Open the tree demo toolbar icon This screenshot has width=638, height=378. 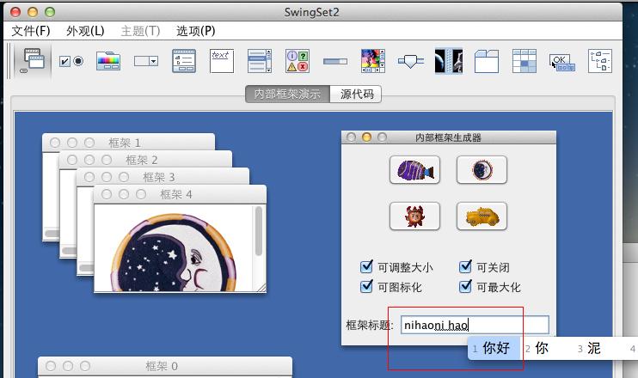coord(599,61)
